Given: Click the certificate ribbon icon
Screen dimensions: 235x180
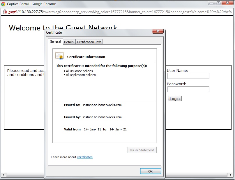Looking at the screenshot, I should tap(59, 56).
